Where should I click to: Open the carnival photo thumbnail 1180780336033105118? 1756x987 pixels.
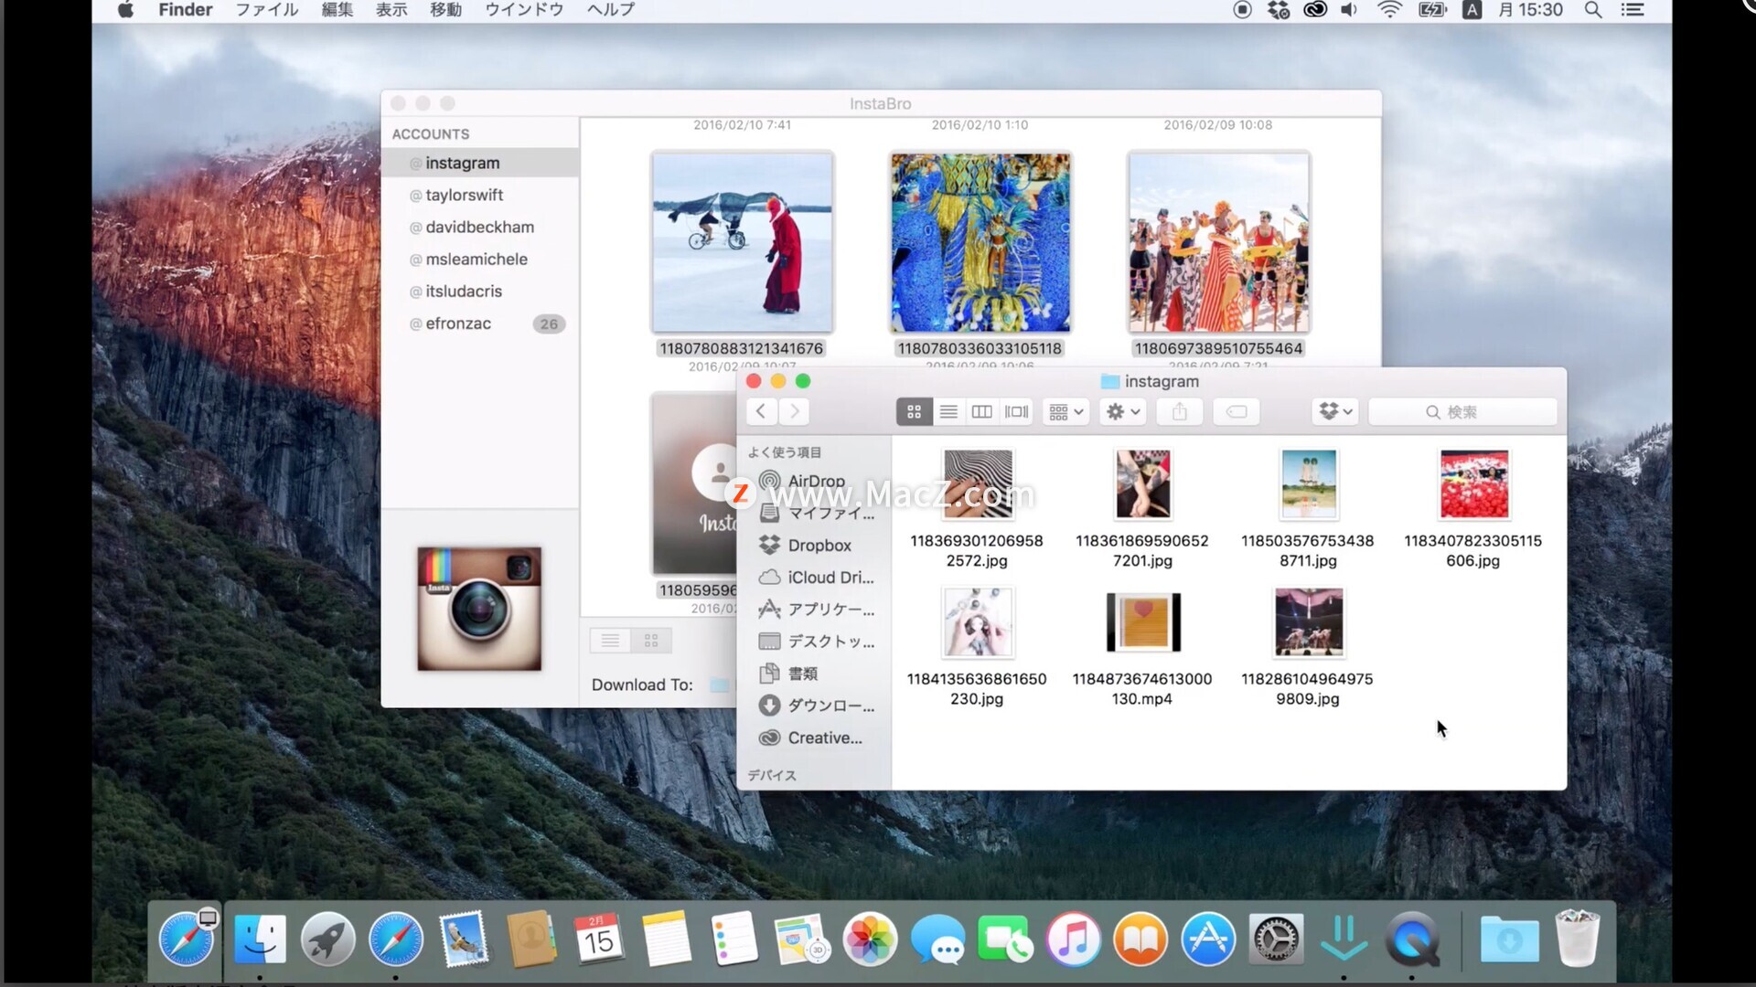click(980, 242)
